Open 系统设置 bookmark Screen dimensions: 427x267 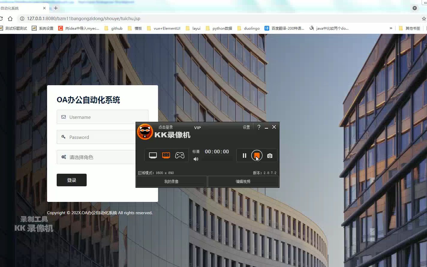(x=43, y=28)
